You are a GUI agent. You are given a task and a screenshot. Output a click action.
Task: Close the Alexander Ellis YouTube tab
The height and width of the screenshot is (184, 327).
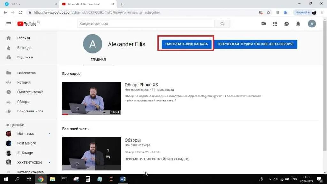[x=113, y=4]
